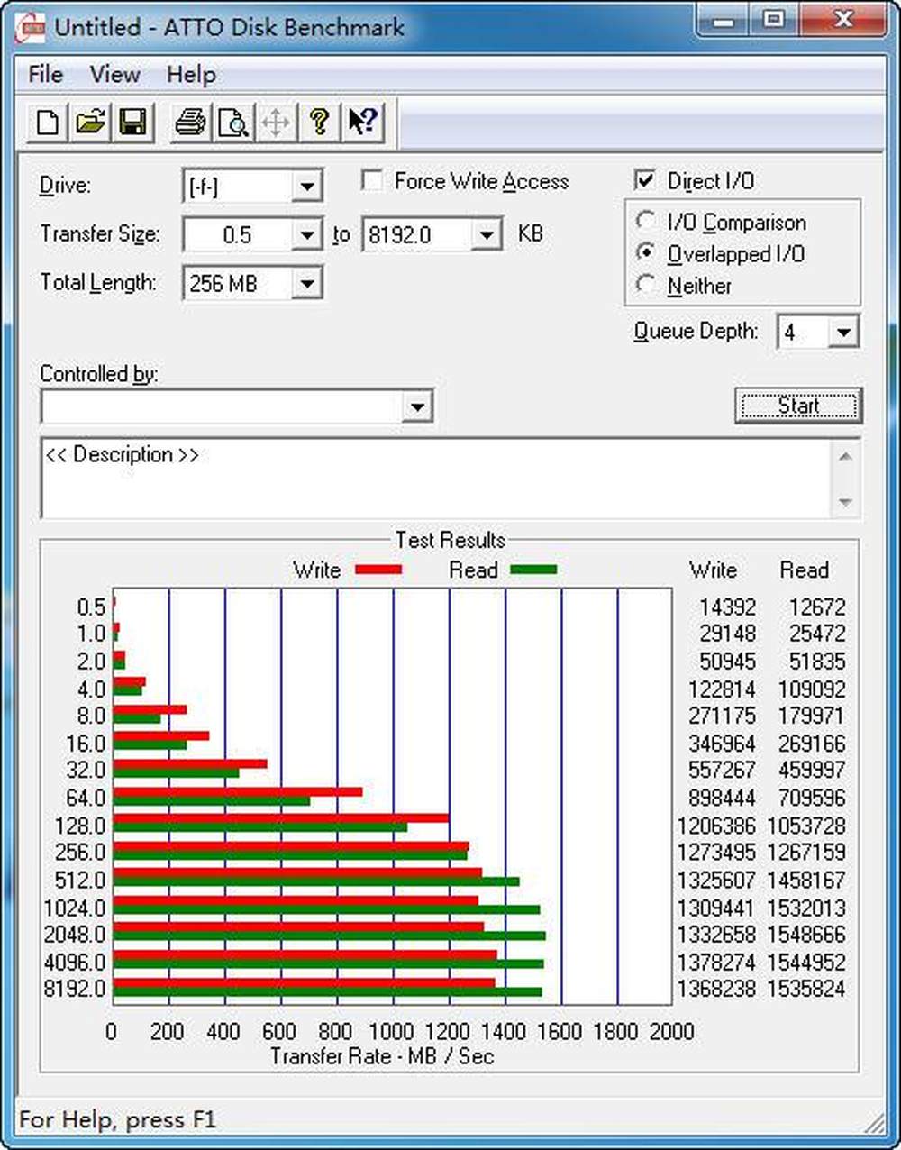Open Print Preview from the toolbar
This screenshot has width=901, height=1150.
[232, 122]
